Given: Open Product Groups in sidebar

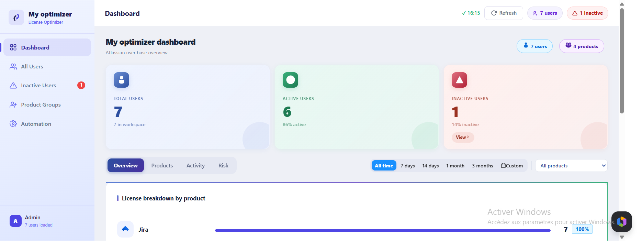Looking at the screenshot, I should tap(47, 105).
